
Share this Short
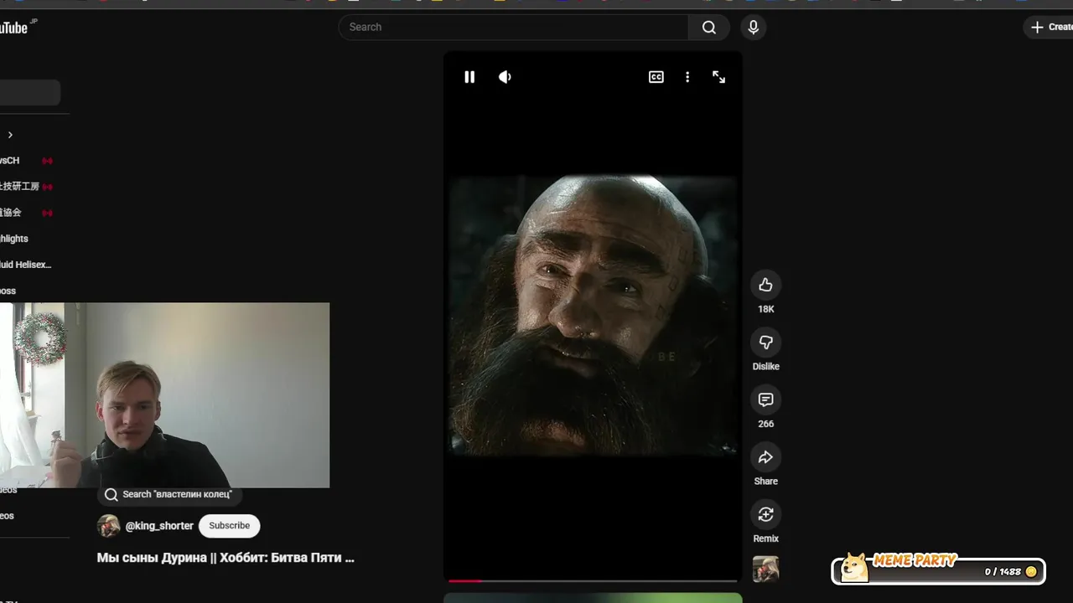click(765, 457)
